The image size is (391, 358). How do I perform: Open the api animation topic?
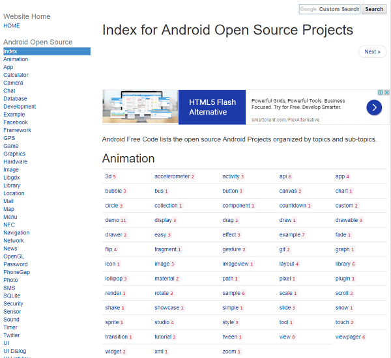283,176
